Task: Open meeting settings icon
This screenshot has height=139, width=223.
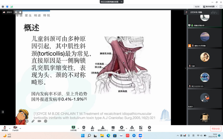Action: [149, 128]
